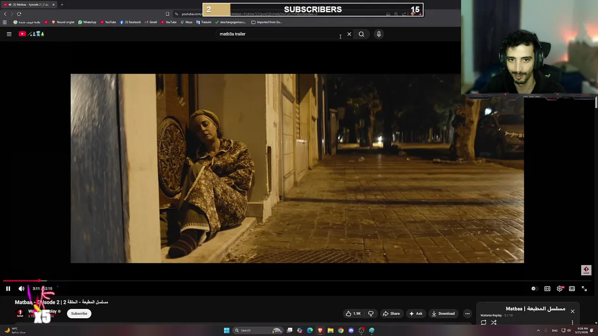Expand the Imported from Go... bookmark folder
Image resolution: width=598 pixels, height=336 pixels.
266,22
